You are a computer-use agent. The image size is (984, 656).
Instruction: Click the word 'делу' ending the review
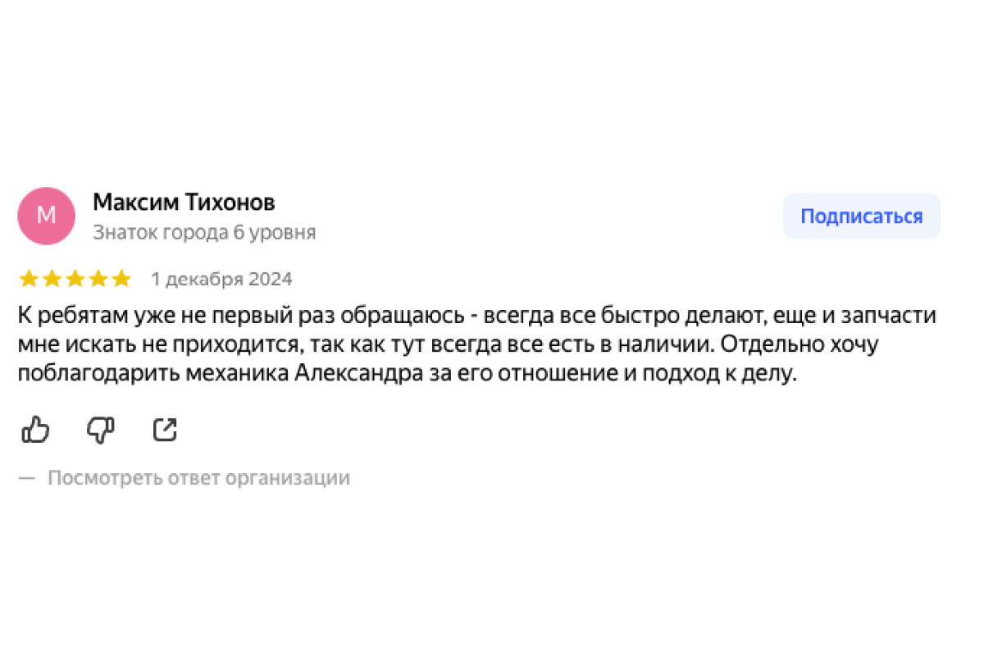pyautogui.click(x=775, y=375)
